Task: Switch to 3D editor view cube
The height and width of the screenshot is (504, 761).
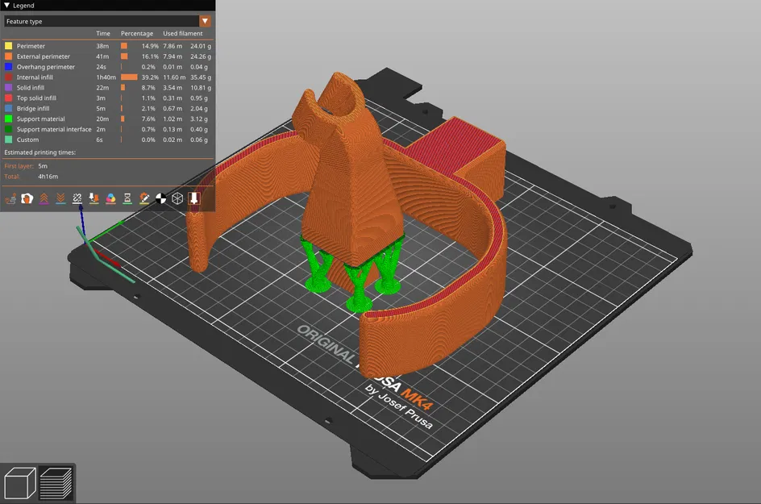Action: pyautogui.click(x=20, y=483)
